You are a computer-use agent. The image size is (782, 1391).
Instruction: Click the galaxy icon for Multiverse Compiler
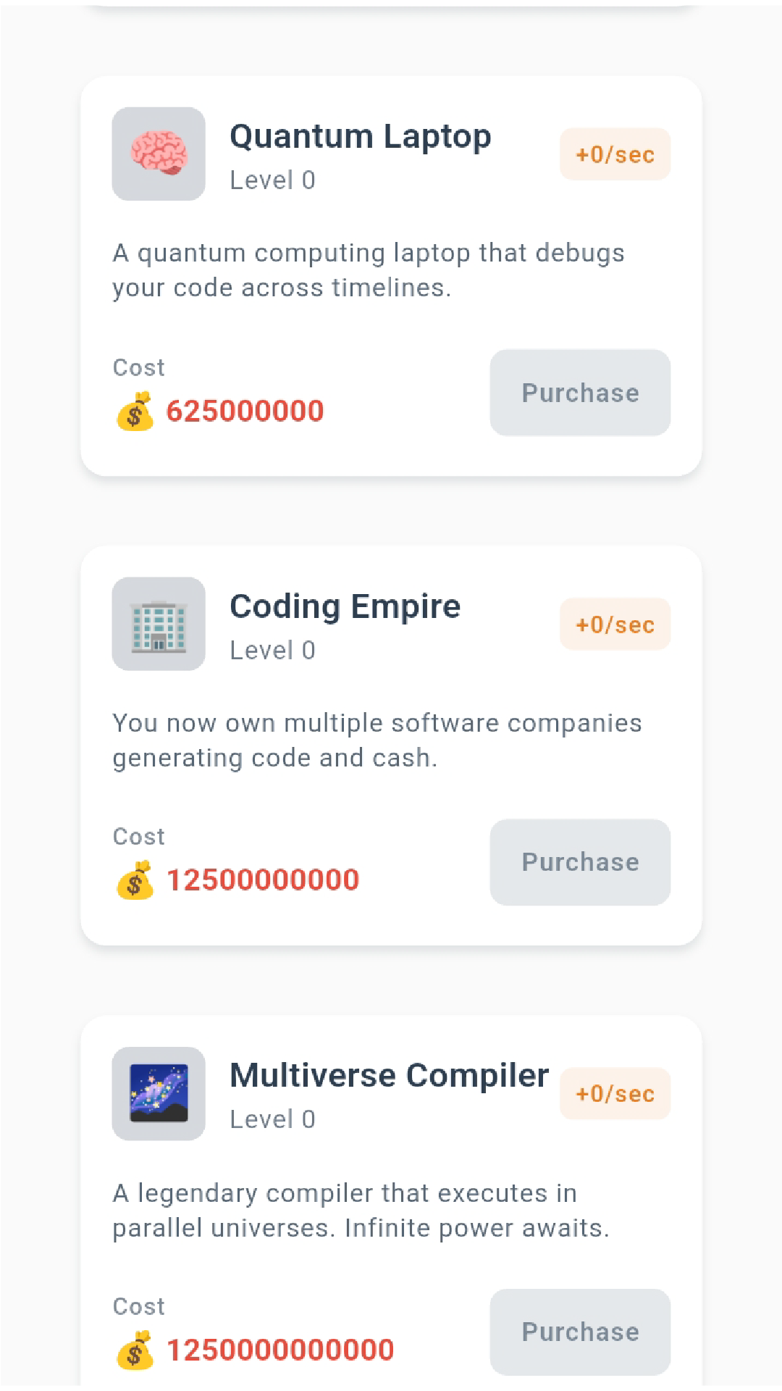coord(158,1093)
